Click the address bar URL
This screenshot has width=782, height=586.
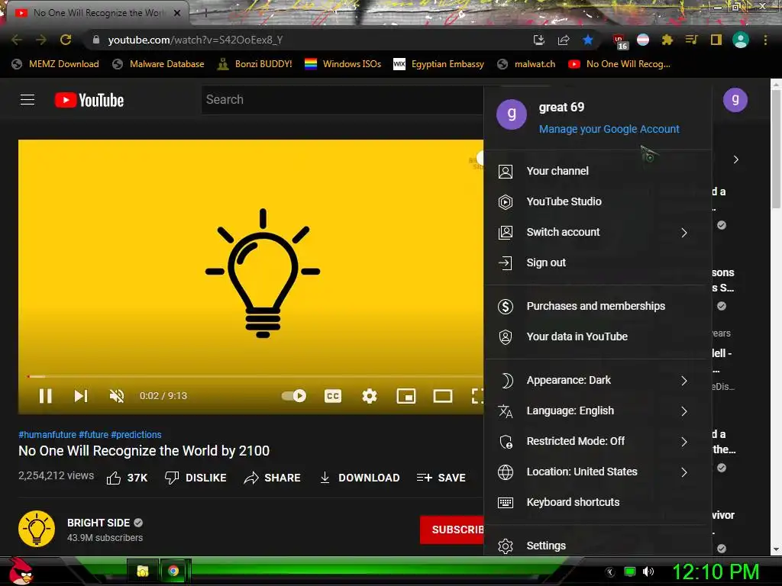tap(195, 40)
